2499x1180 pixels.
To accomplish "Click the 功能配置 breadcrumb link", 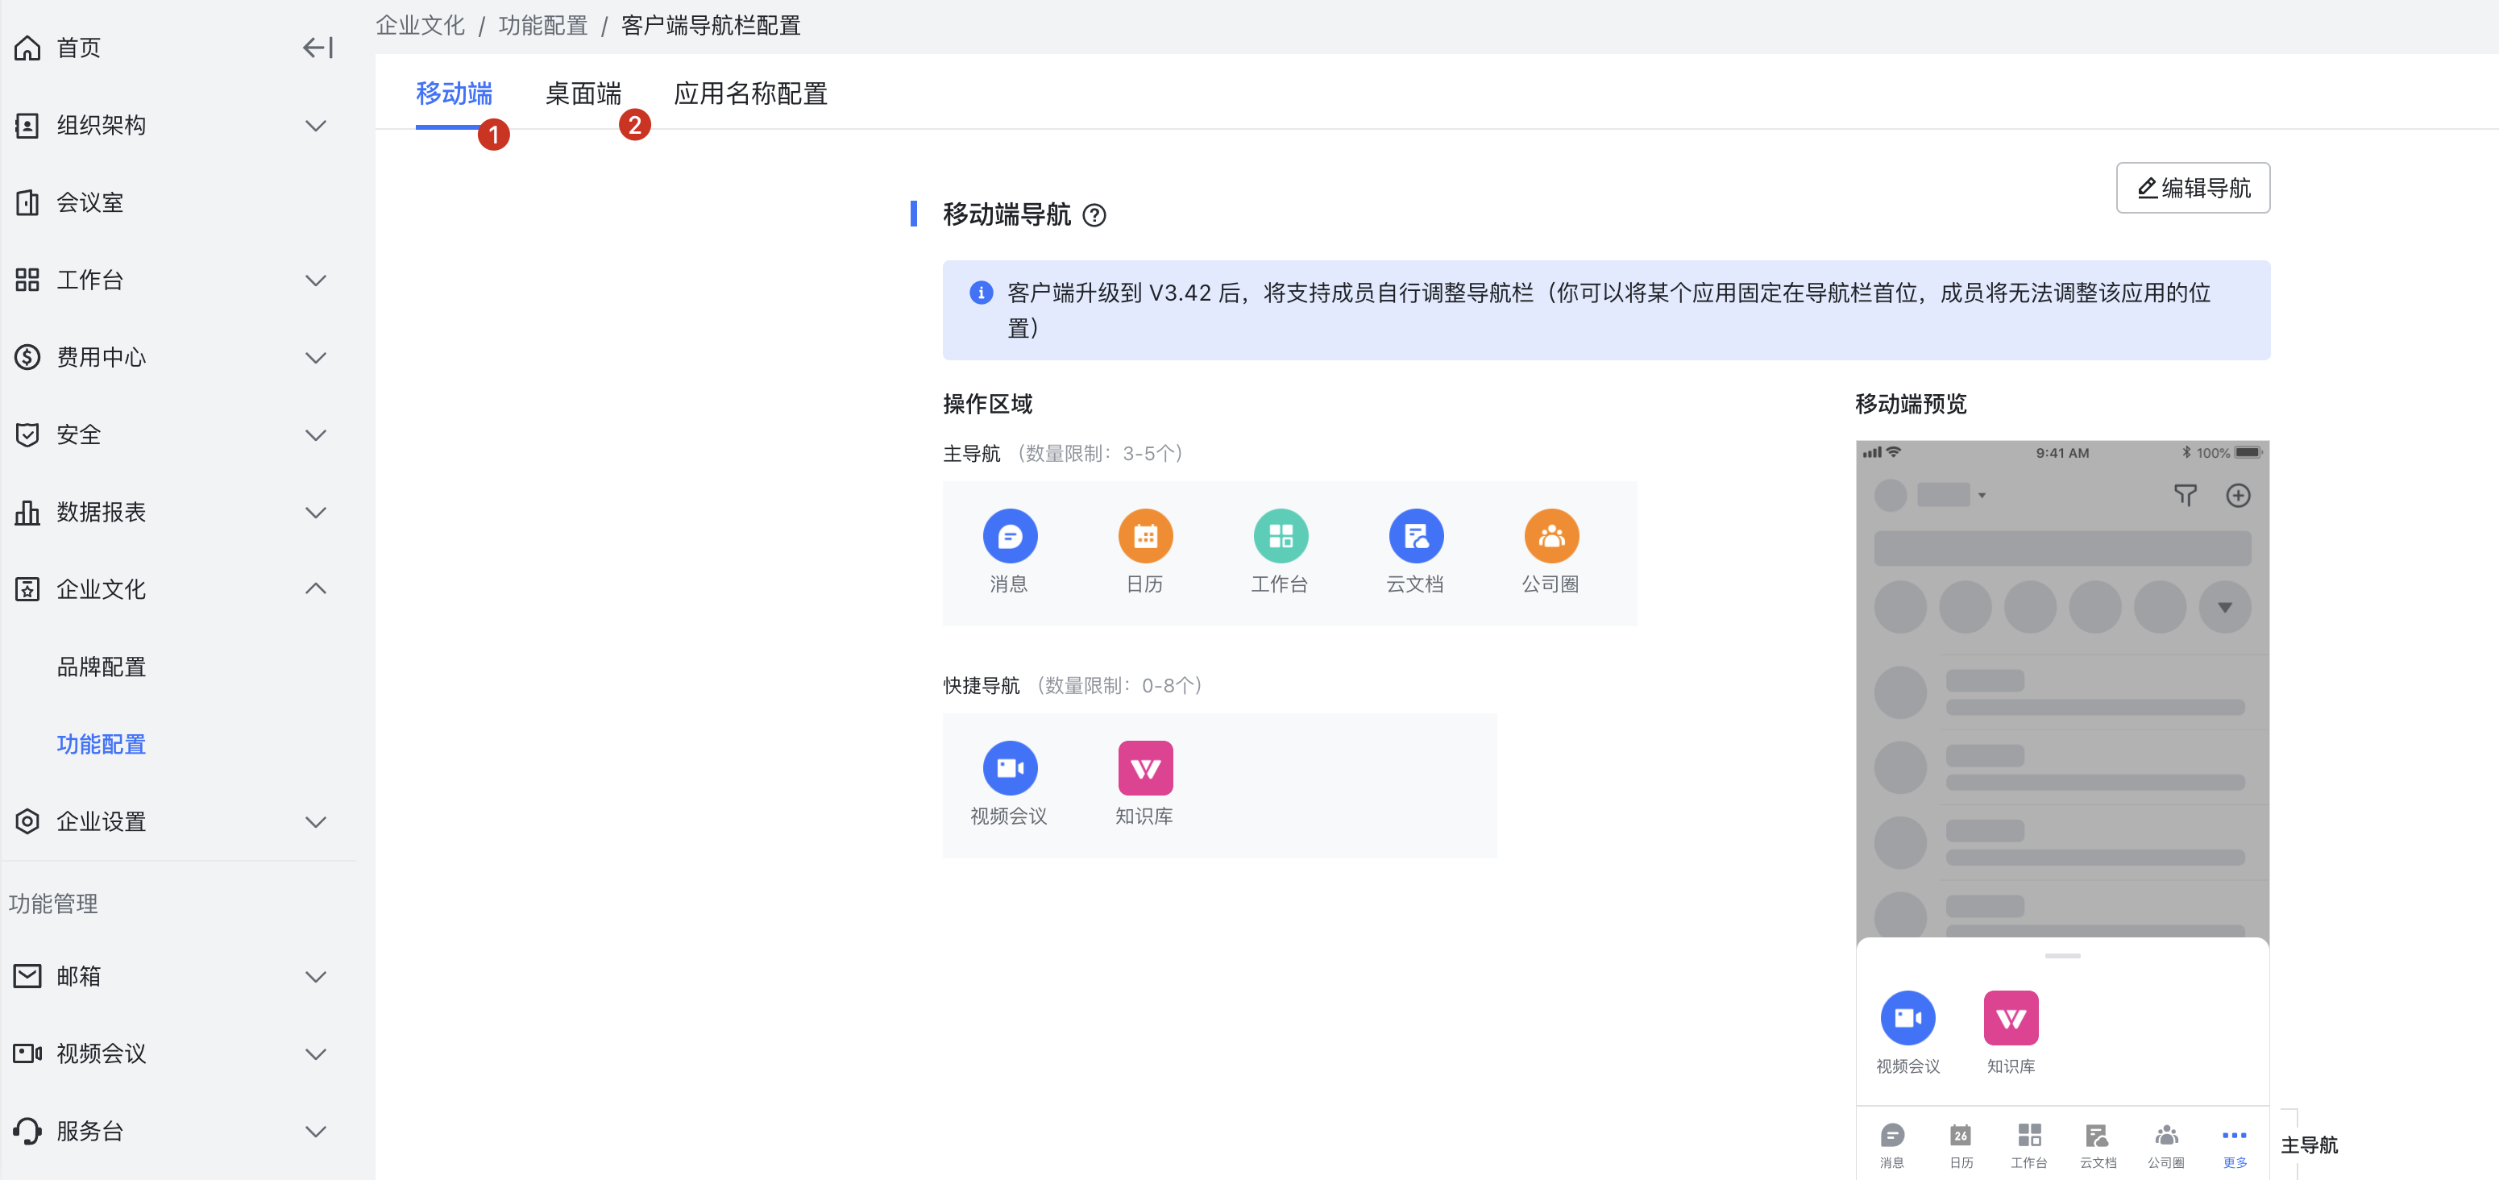I will (x=542, y=25).
